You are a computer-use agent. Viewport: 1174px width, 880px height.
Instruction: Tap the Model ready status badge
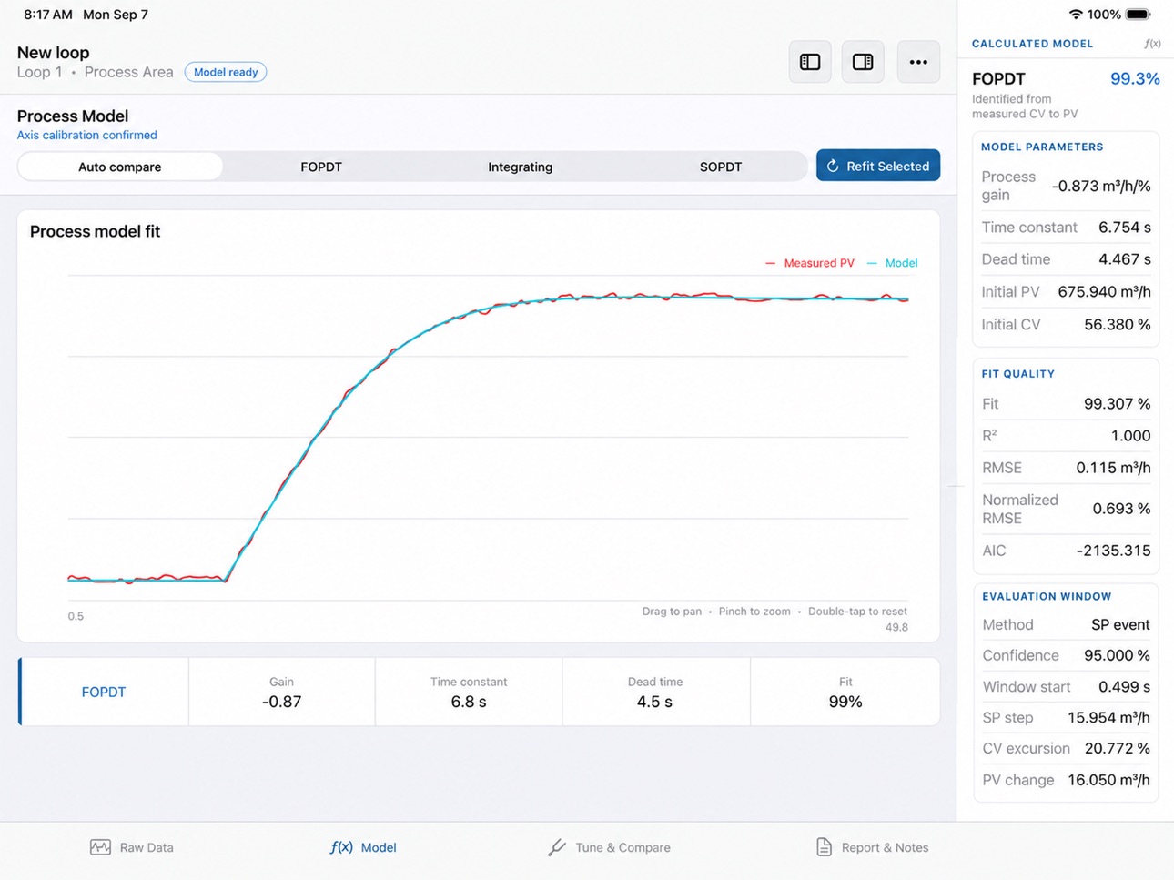(x=226, y=72)
